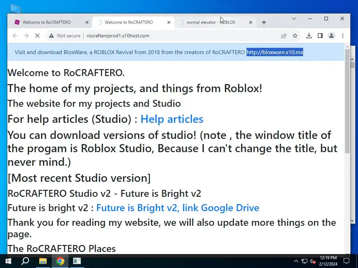Click the Most recent Studio version text
Viewport: 358px width, 268px height.
(x=79, y=178)
